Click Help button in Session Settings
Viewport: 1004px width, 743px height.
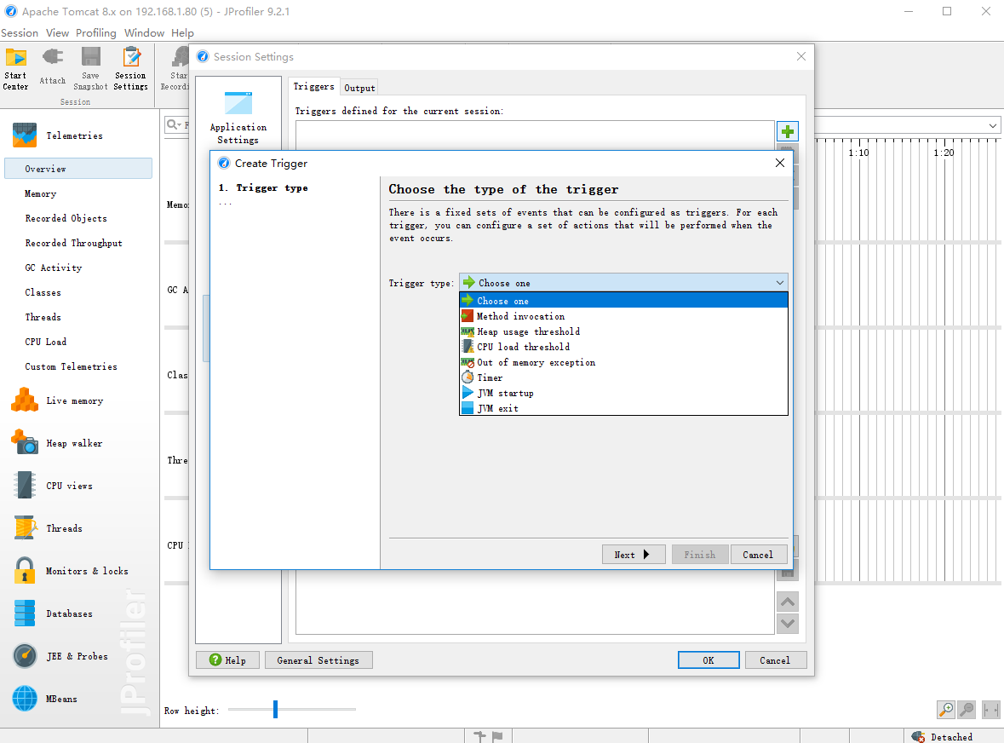[228, 660]
